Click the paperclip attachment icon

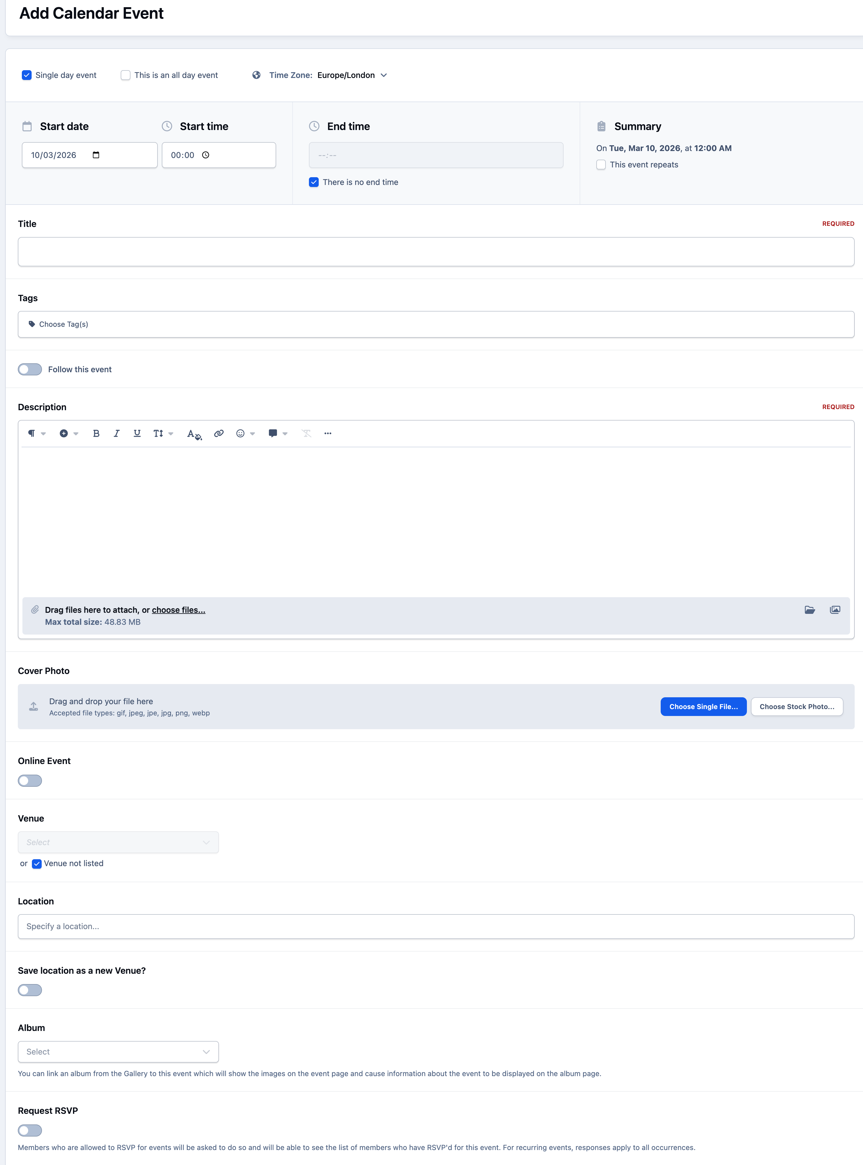(35, 610)
